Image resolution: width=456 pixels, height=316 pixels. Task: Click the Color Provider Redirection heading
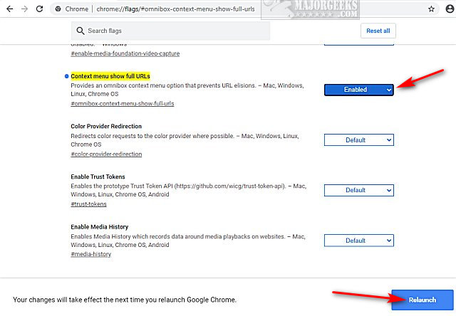click(x=106, y=127)
